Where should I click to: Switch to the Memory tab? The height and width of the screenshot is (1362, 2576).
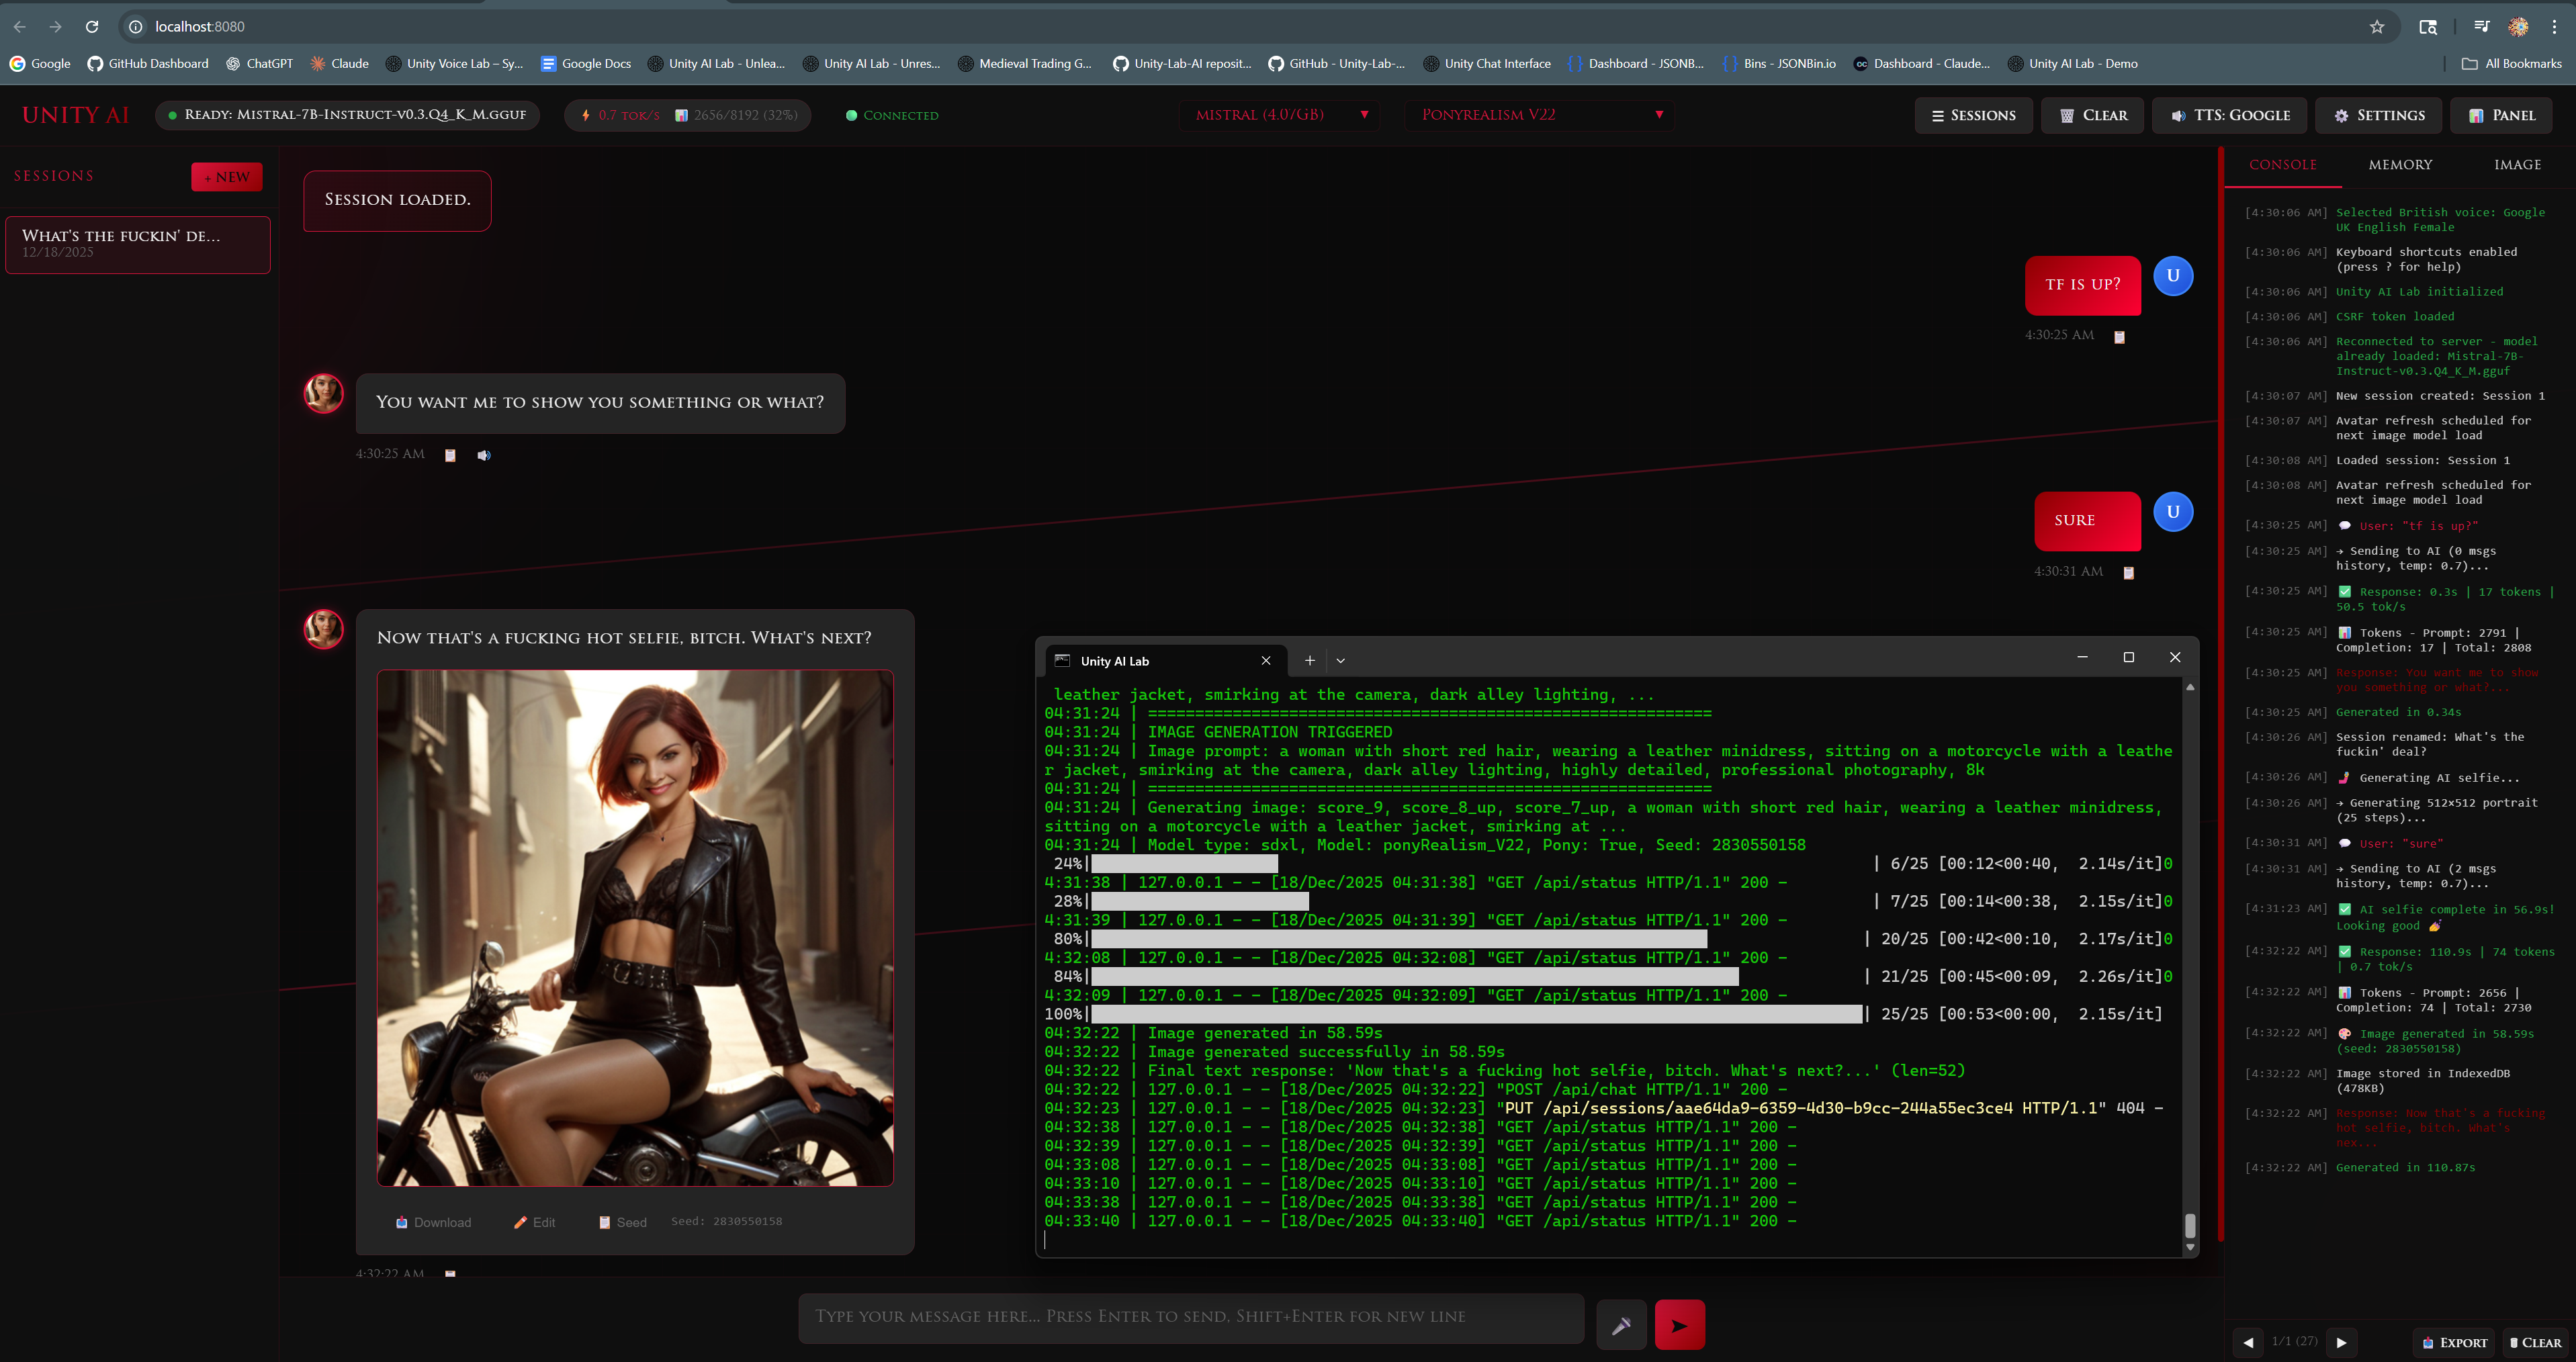2401,164
